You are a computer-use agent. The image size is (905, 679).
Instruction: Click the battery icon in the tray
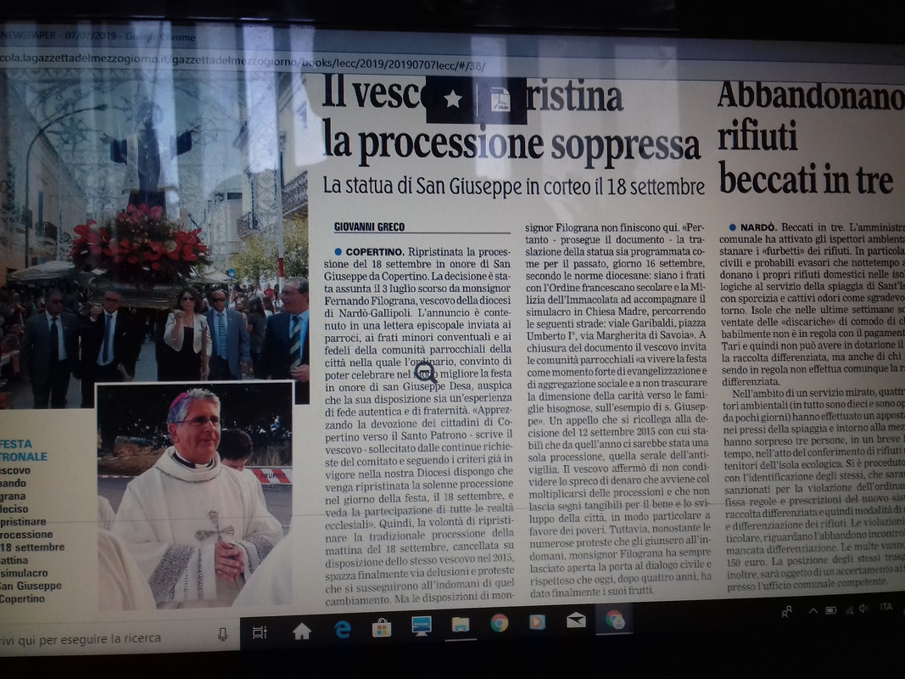[x=830, y=609]
